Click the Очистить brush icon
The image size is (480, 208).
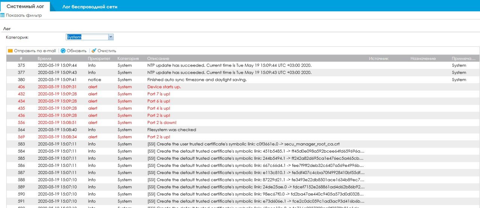click(x=94, y=51)
